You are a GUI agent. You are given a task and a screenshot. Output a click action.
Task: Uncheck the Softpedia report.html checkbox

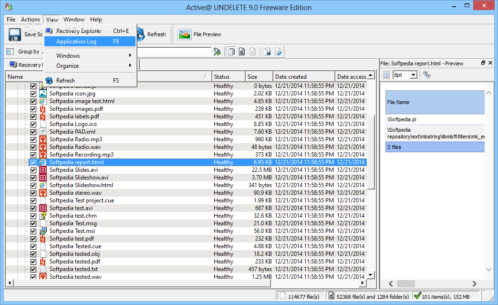pyautogui.click(x=33, y=162)
